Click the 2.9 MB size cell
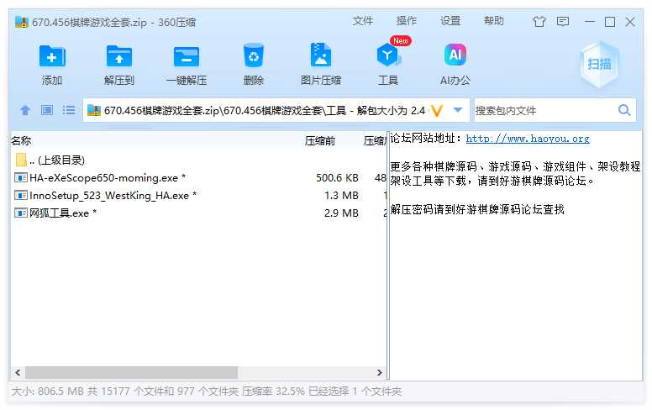 pos(341,213)
